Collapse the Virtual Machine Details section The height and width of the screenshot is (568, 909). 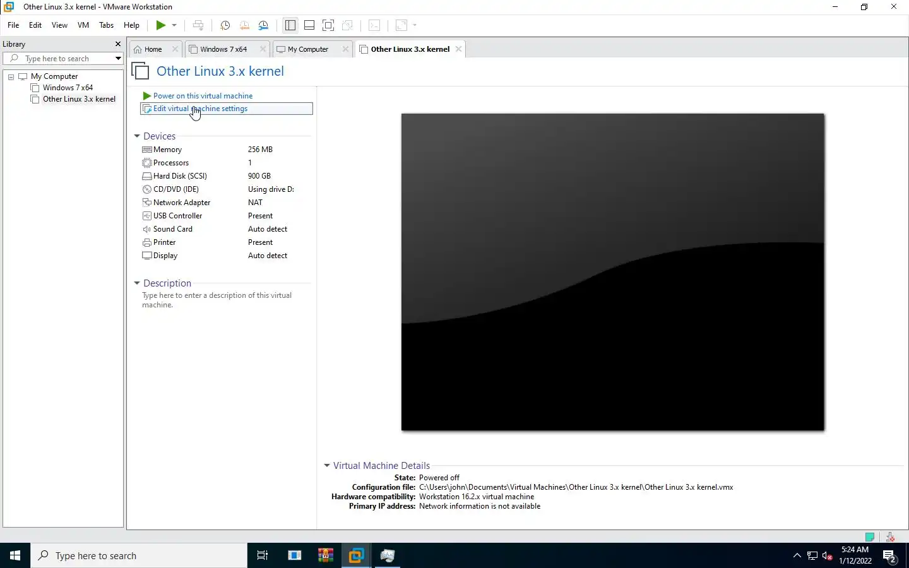tap(327, 466)
